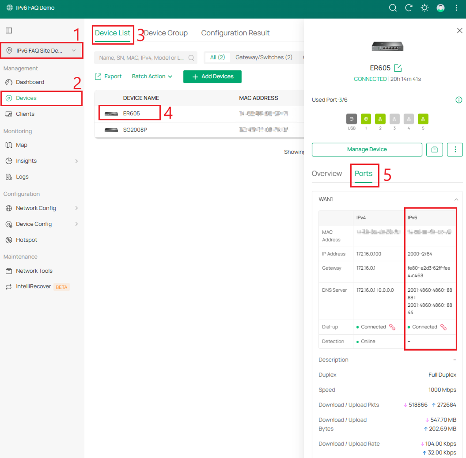Click the Add Devices button
466x458 pixels.
point(212,77)
